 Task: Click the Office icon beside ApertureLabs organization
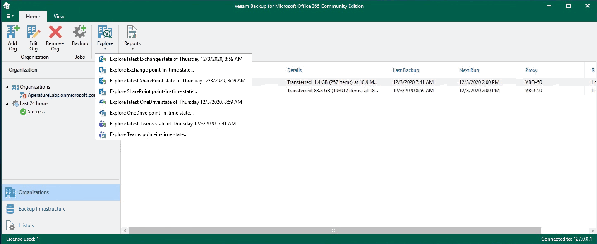(x=23, y=95)
